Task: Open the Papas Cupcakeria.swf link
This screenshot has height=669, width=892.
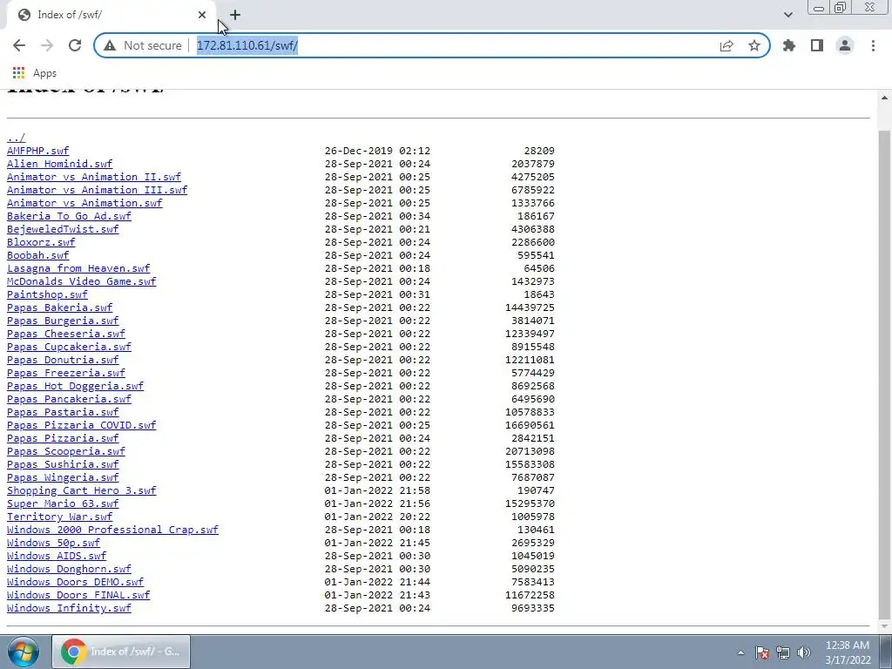Action: pos(69,347)
